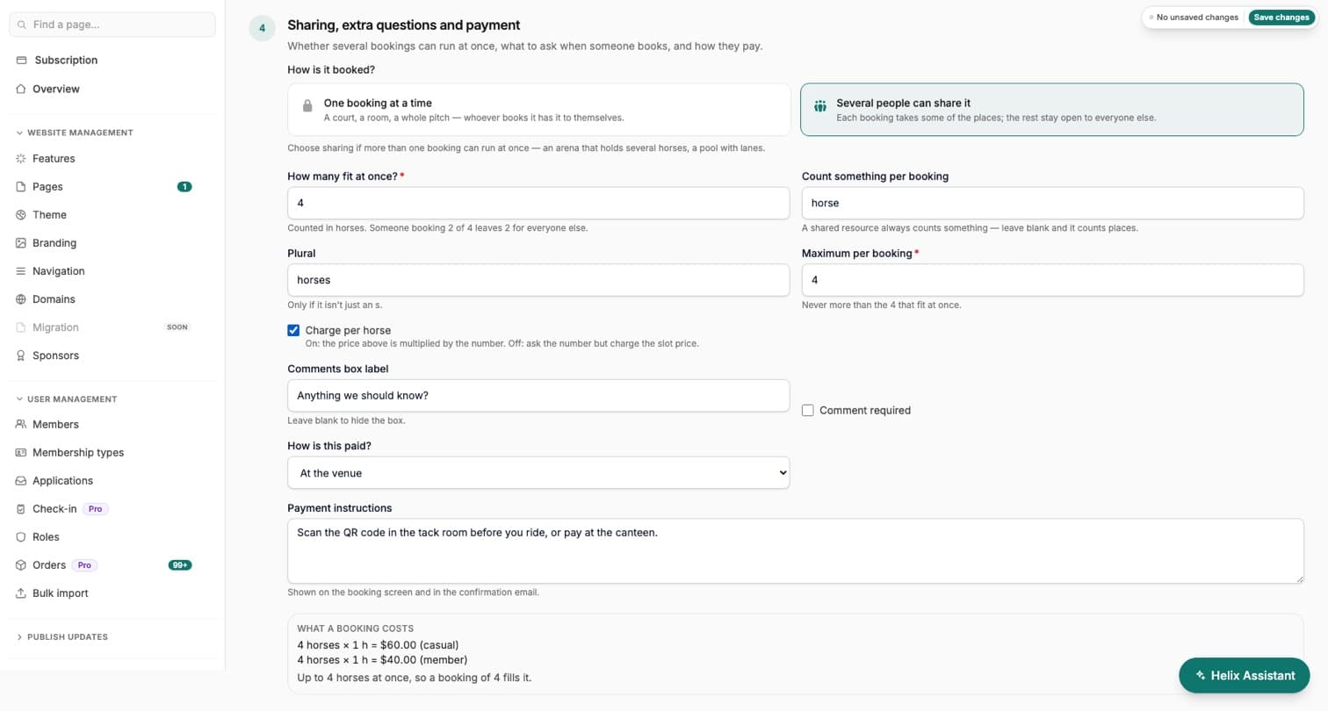Launch the Helix Assistant

tap(1245, 676)
